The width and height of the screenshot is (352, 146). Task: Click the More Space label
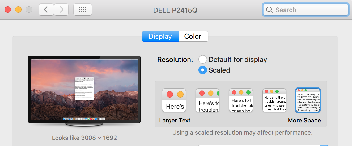[304, 121]
